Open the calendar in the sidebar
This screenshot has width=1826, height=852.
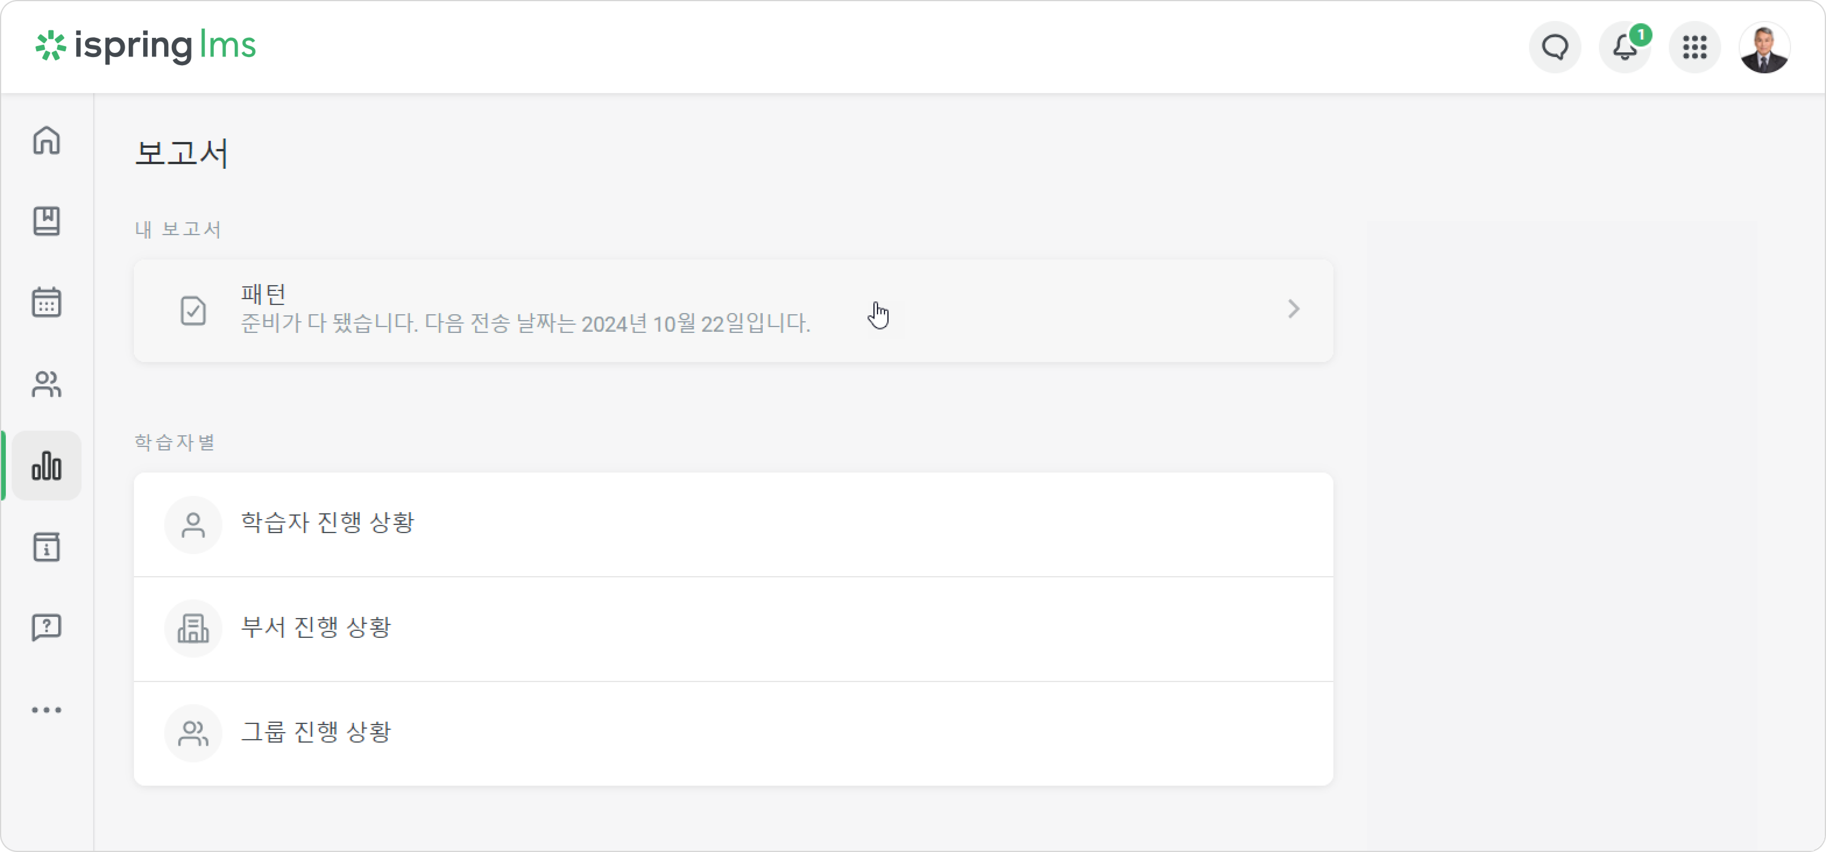tap(47, 302)
